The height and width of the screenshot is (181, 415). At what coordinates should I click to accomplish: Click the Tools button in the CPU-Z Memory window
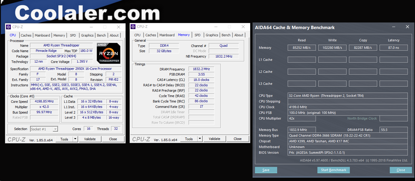tap(189, 139)
